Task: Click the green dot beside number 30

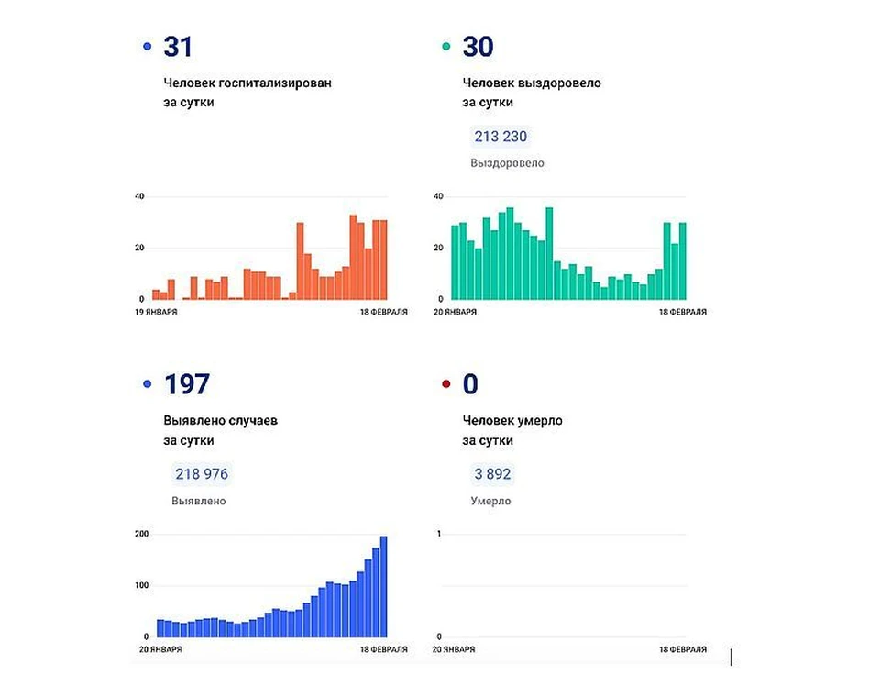Action: pyautogui.click(x=446, y=46)
